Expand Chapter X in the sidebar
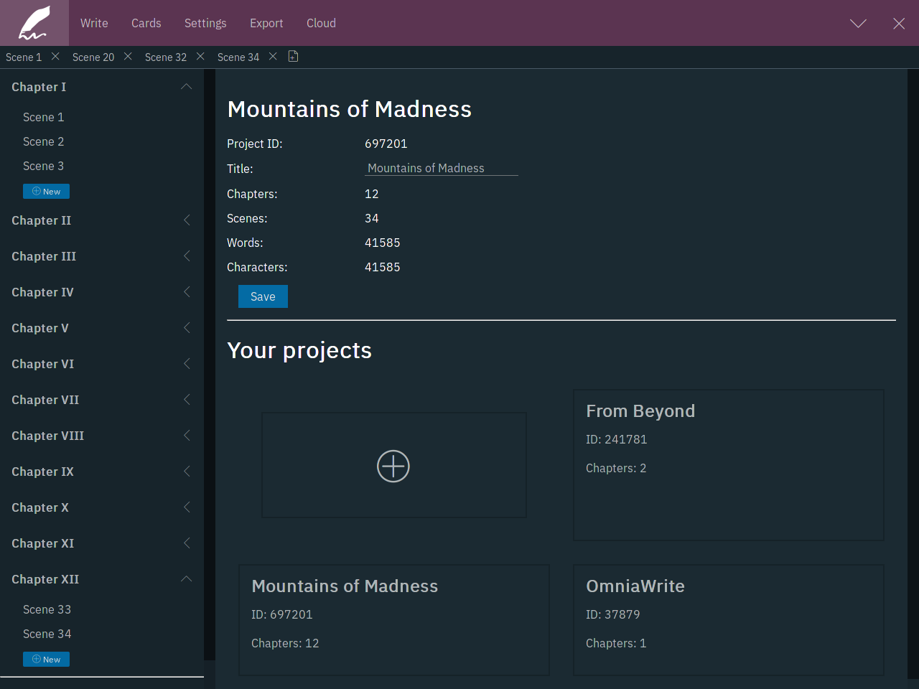Screen dimensions: 919x689 187,507
